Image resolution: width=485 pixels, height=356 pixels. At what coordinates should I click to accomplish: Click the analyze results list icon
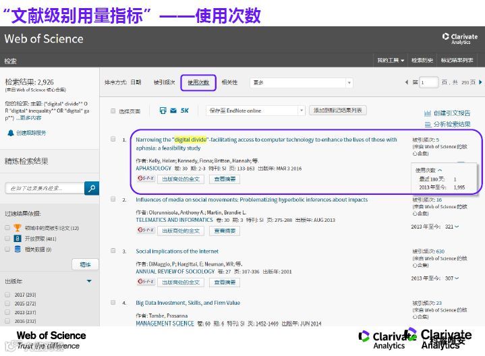[x=428, y=124]
